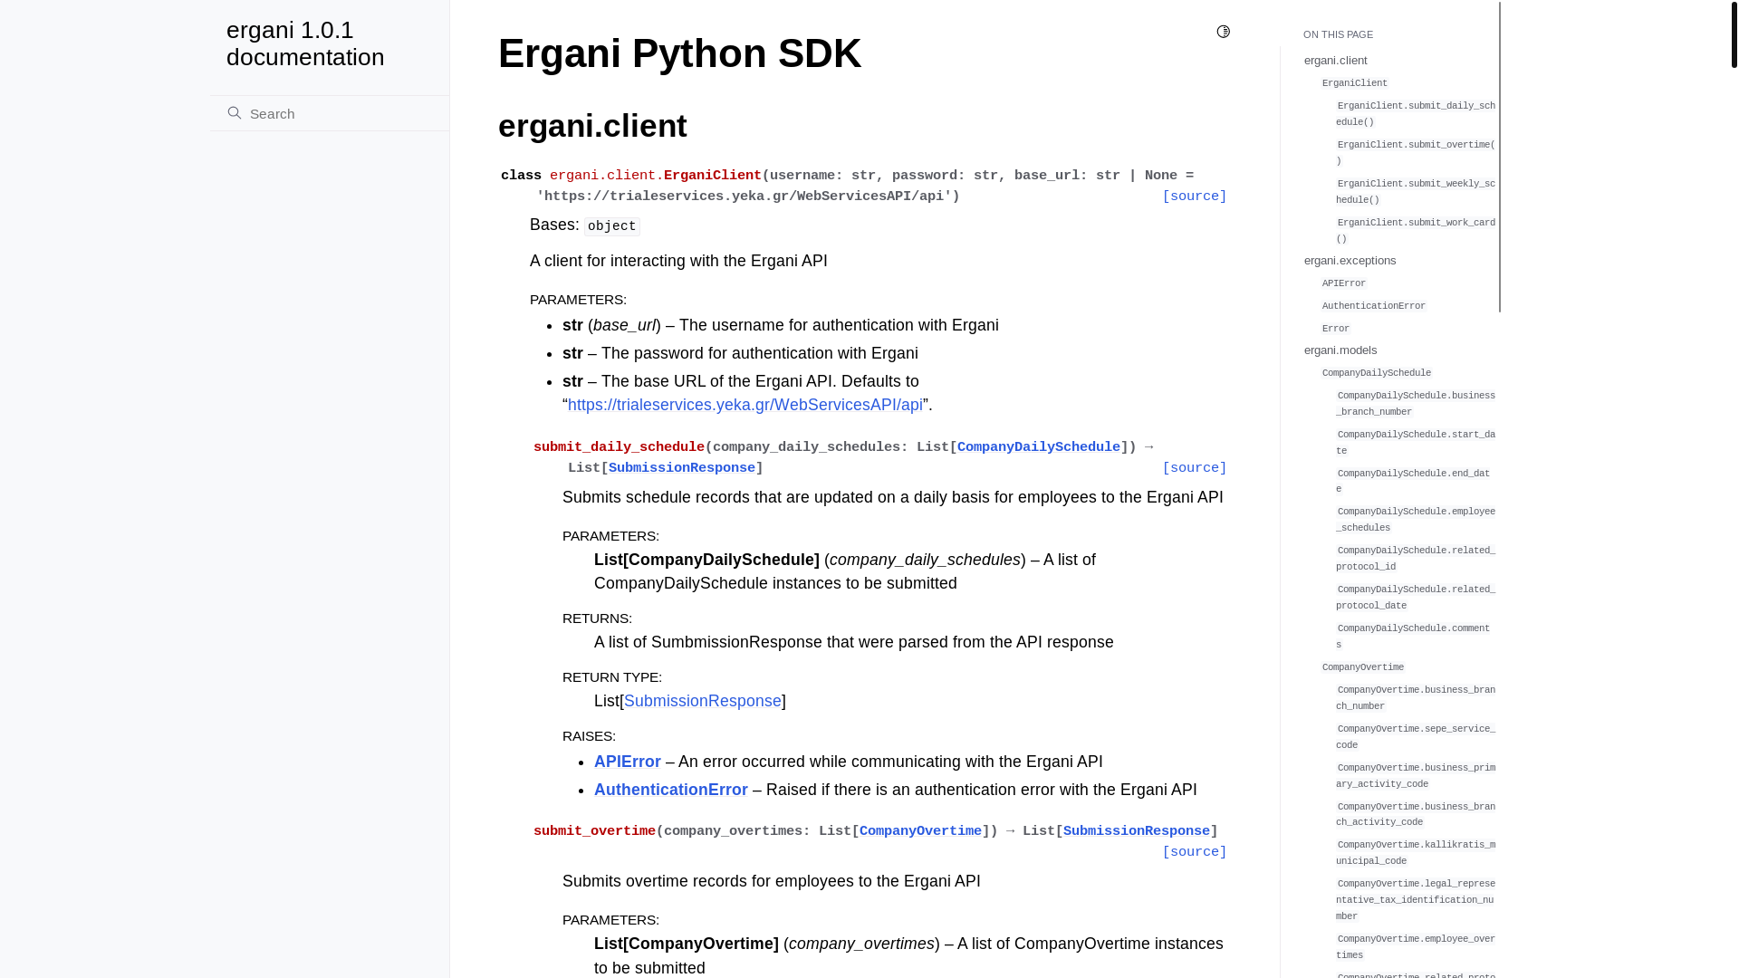This screenshot has height=978, width=1739.
Task: Go to ErganiClient.submit_work_card() contents entry
Action: [x=1416, y=231]
